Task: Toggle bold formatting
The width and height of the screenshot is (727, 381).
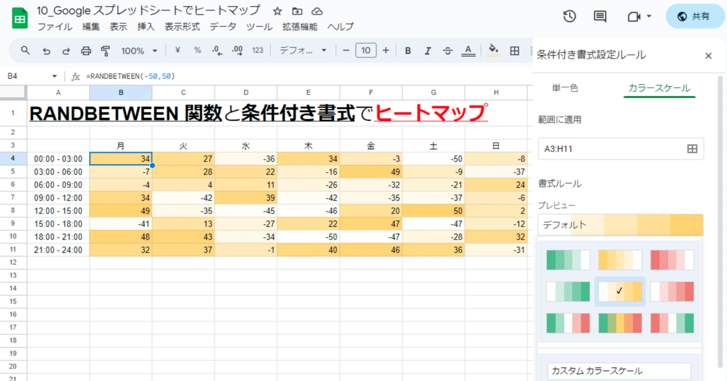Action: pyautogui.click(x=408, y=50)
